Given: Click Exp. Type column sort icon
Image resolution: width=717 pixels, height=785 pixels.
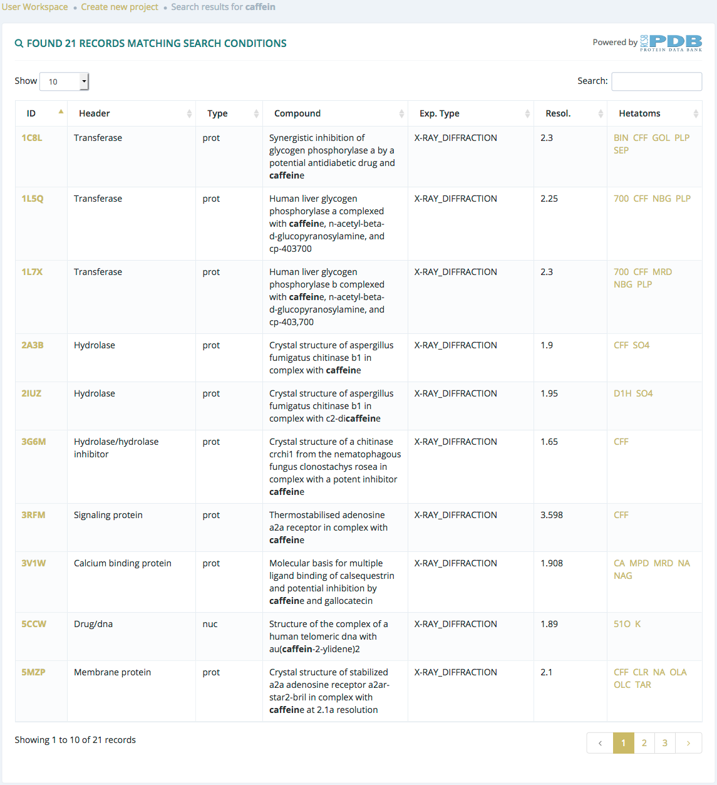Looking at the screenshot, I should (x=527, y=113).
